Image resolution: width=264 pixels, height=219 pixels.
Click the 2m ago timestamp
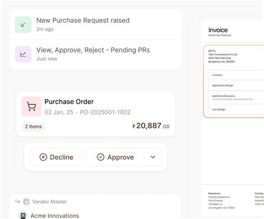click(x=45, y=29)
